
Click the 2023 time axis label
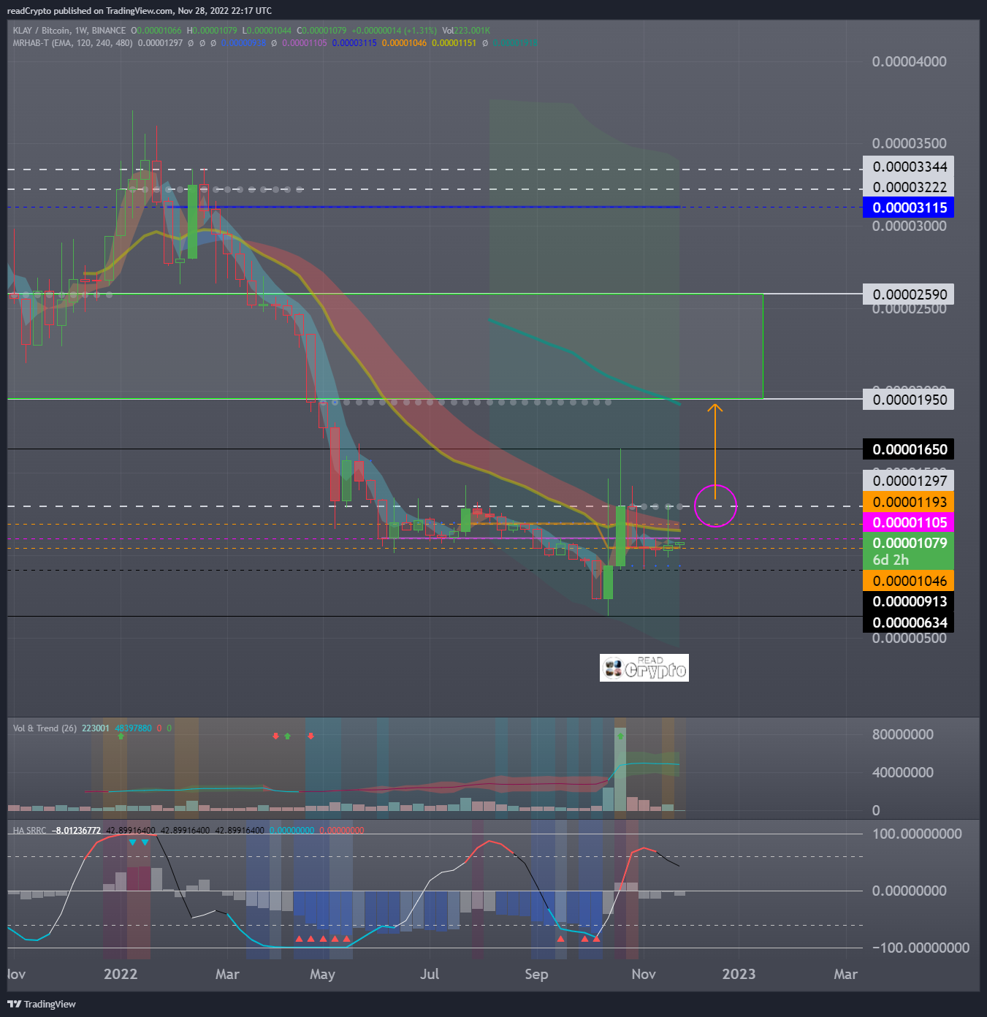click(739, 974)
